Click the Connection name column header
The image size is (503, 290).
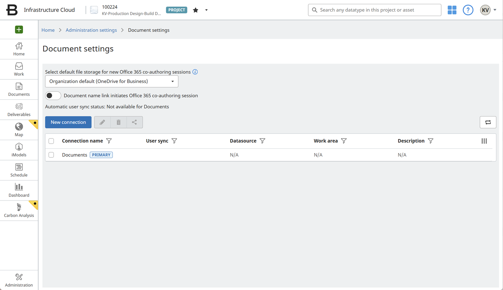(82, 141)
